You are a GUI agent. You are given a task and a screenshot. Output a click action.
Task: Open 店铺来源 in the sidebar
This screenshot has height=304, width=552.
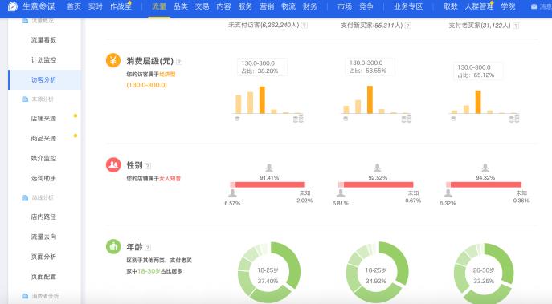point(43,119)
